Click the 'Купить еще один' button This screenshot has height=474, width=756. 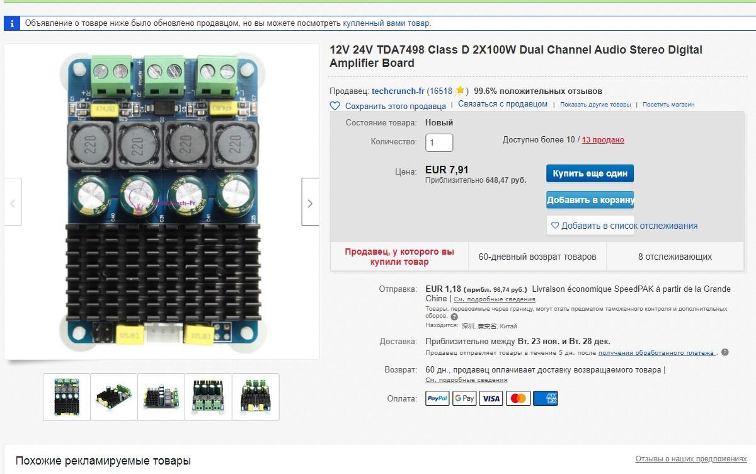click(x=590, y=173)
